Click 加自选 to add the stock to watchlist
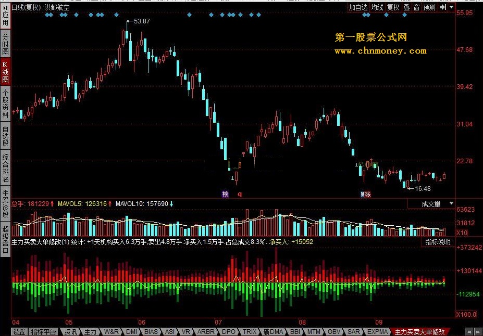This screenshot has height=336, width=483. (x=358, y=7)
